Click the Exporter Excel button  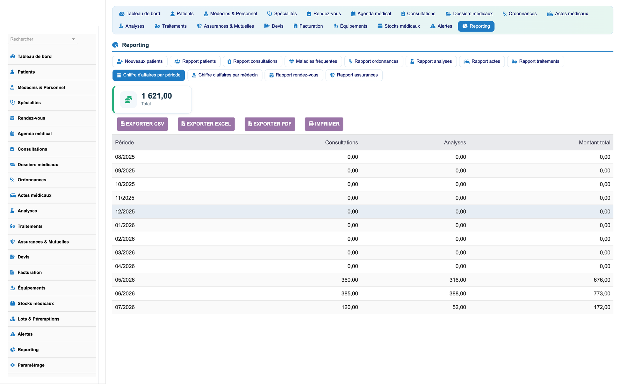pos(206,124)
